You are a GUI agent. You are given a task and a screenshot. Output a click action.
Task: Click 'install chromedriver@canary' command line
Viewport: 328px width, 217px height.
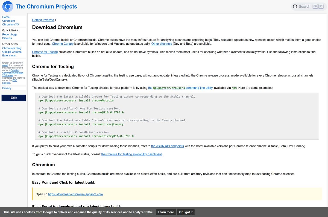coord(81,124)
